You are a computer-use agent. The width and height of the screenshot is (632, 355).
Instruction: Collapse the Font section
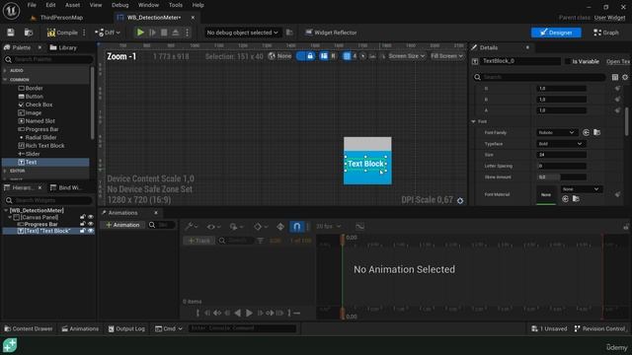(x=474, y=121)
